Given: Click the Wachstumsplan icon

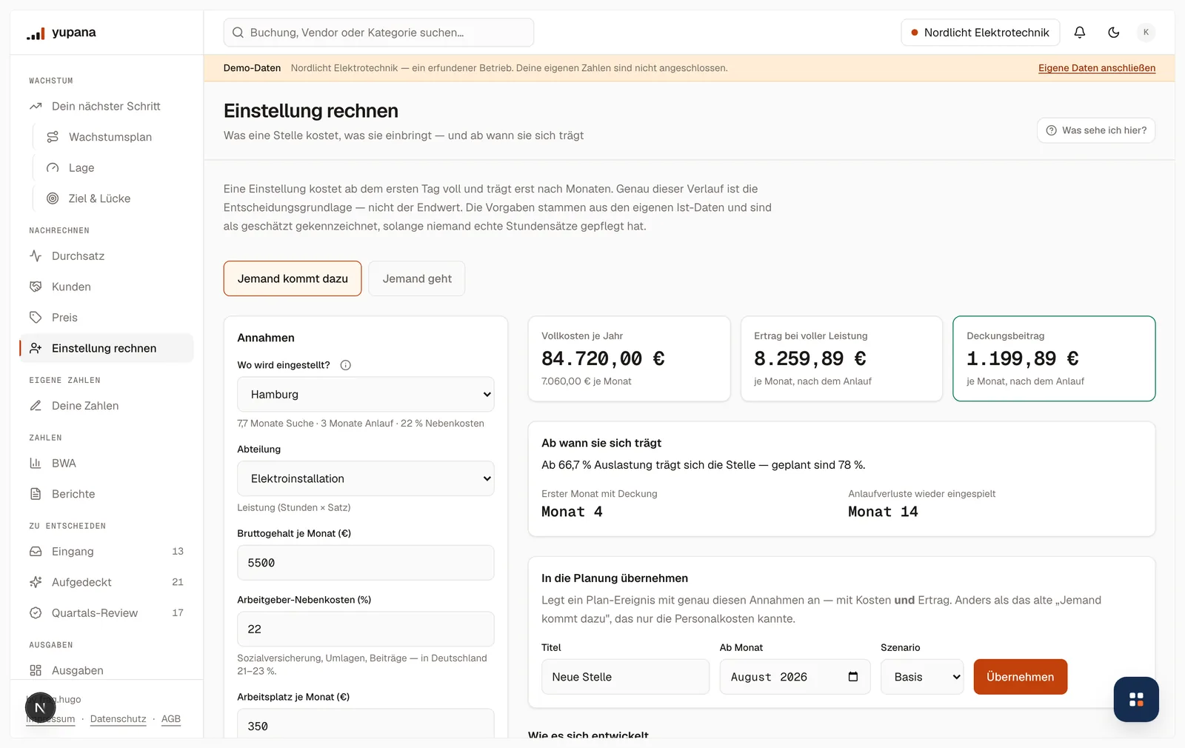Looking at the screenshot, I should [53, 137].
